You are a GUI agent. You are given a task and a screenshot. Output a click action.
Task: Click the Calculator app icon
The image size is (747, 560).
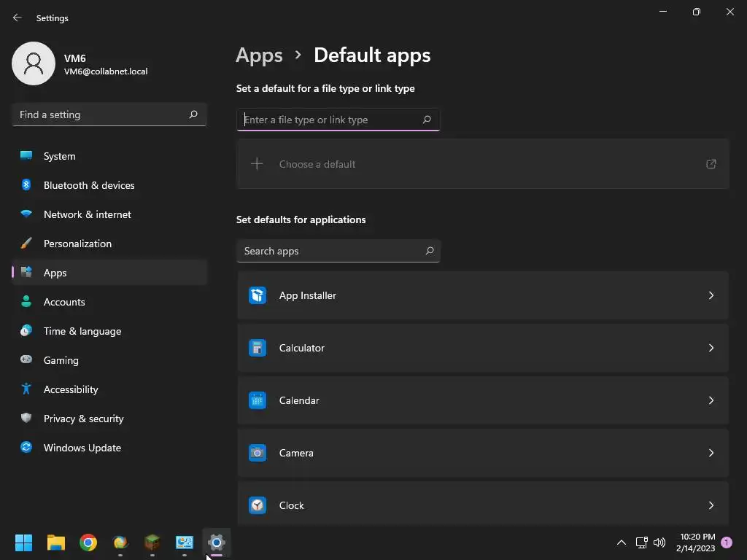click(258, 348)
